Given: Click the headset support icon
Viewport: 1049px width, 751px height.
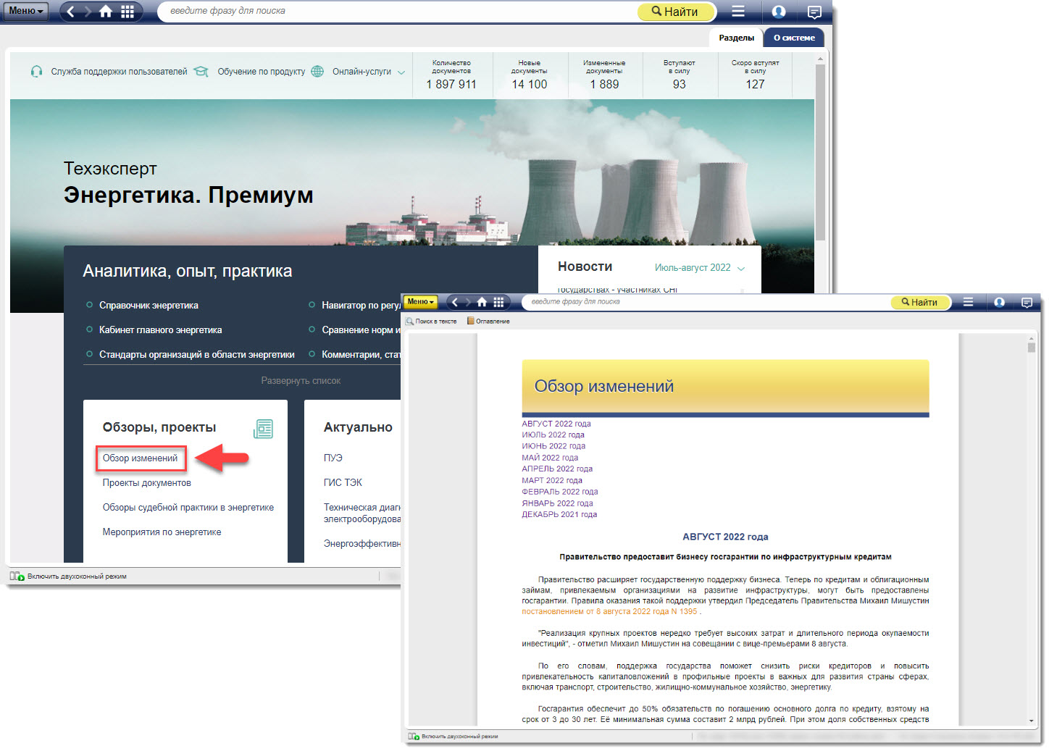Looking at the screenshot, I should pos(36,72).
